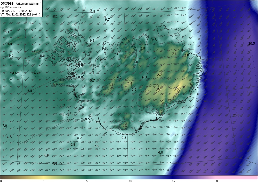Select the subtitle "og 100 m vindur."

tap(11, 7)
